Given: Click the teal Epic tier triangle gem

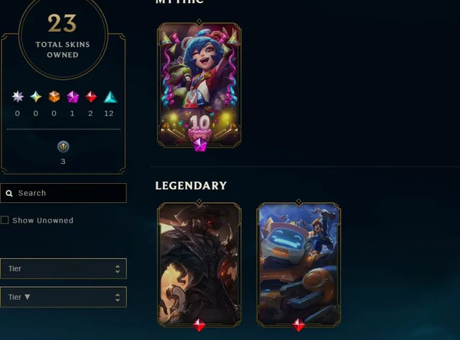Looking at the screenshot, I should 110,97.
